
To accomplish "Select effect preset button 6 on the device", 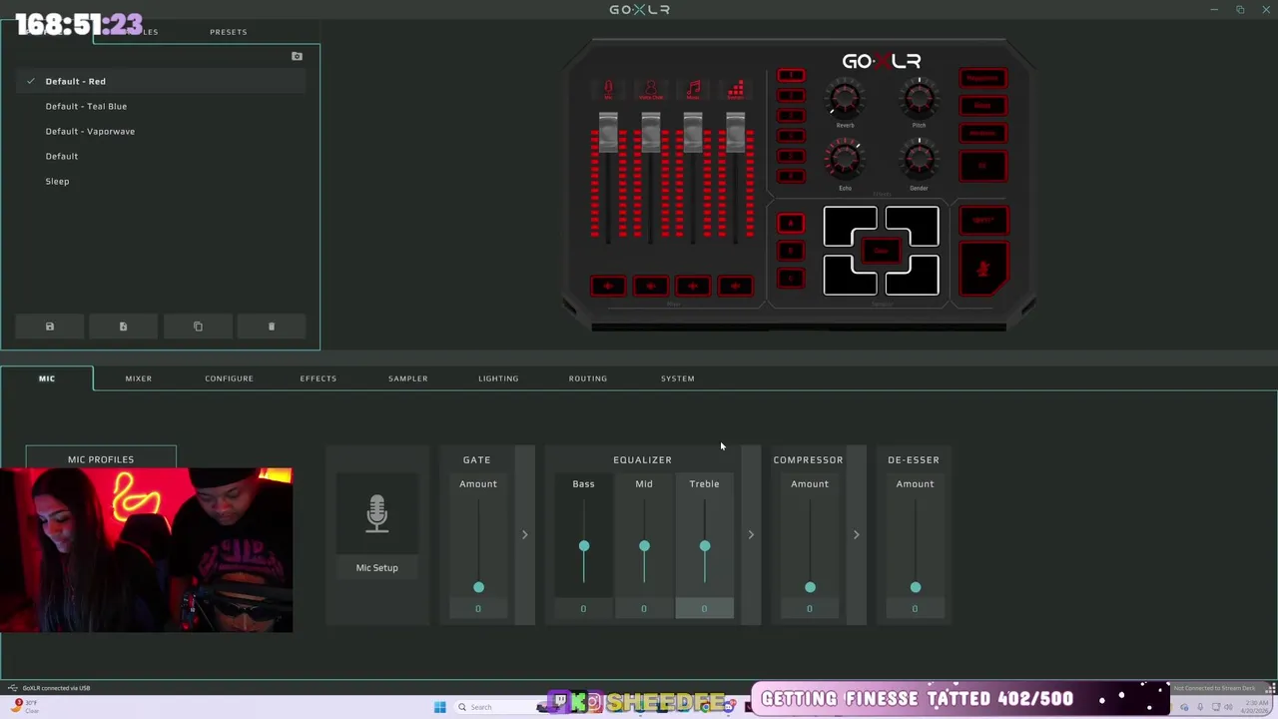I will (791, 176).
